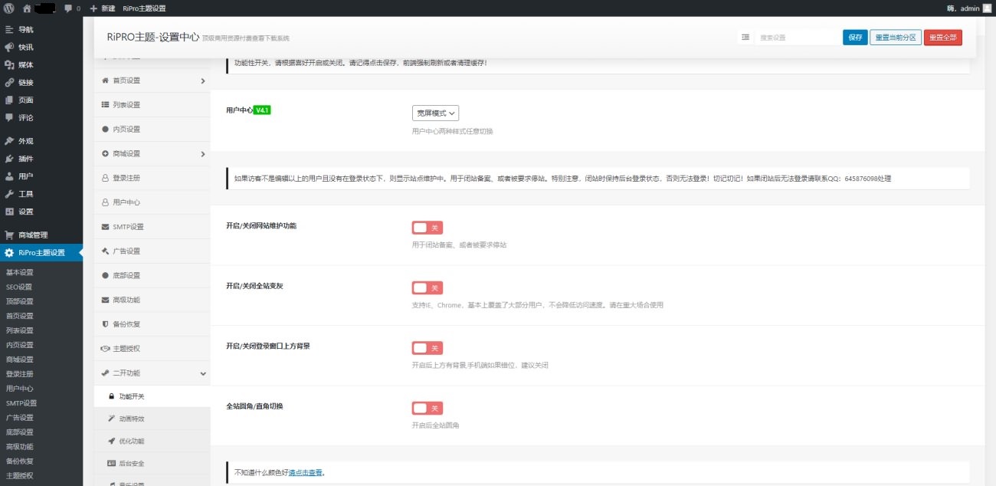Image resolution: width=996 pixels, height=486 pixels.
Task: Click the 广告设置 gavel icon in the settings panel
Action: 105,251
